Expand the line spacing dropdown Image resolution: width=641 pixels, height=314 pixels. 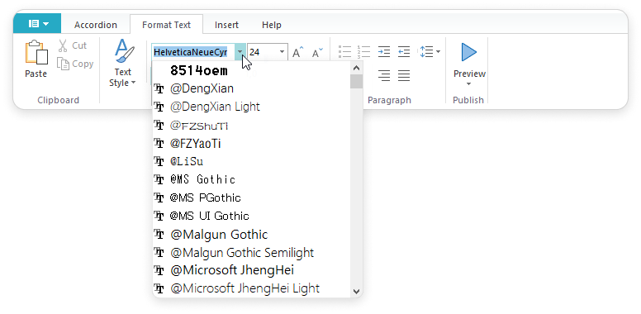pyautogui.click(x=438, y=52)
